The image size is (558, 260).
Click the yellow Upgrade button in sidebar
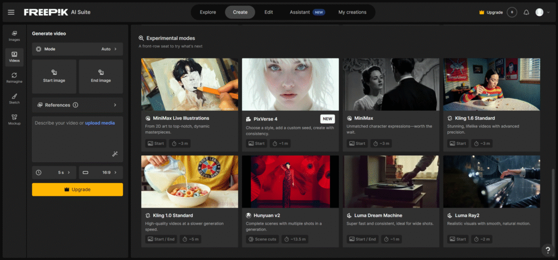[77, 190]
